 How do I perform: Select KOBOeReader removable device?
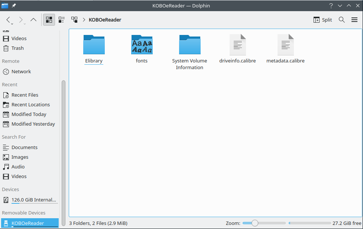[x=30, y=223]
